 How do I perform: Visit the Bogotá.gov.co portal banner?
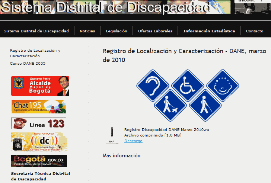coord(39,161)
